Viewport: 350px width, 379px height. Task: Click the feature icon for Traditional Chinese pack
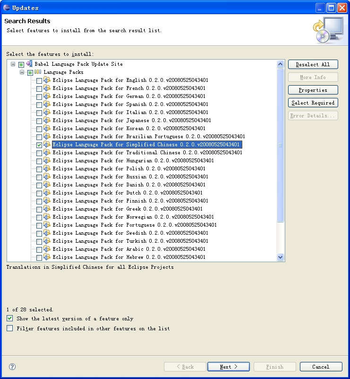(47, 152)
